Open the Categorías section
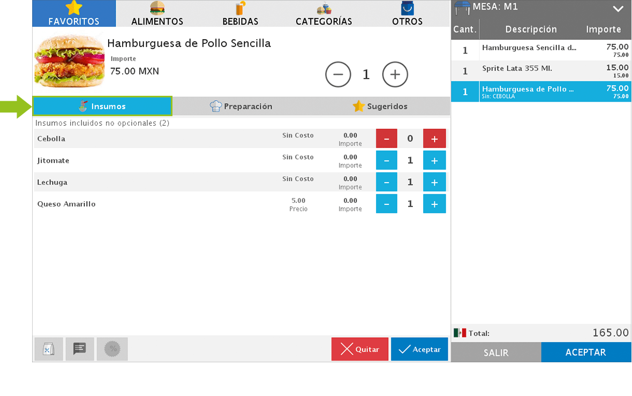This screenshot has width=632, height=396. [323, 14]
